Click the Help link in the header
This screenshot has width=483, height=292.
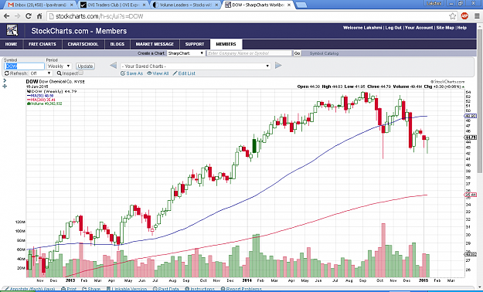tap(461, 28)
